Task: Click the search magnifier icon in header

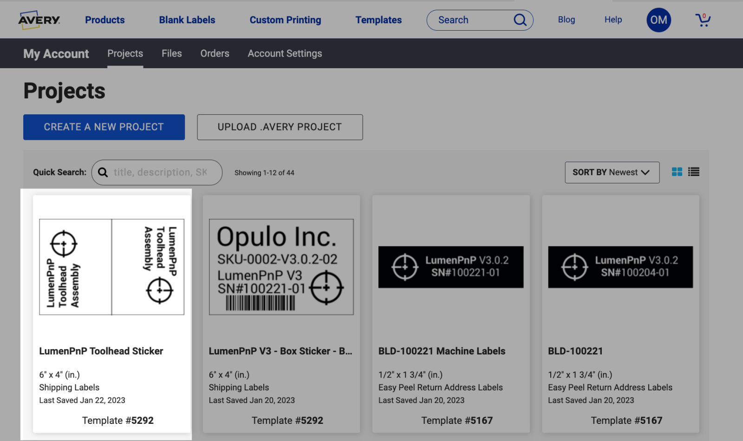Action: [520, 20]
